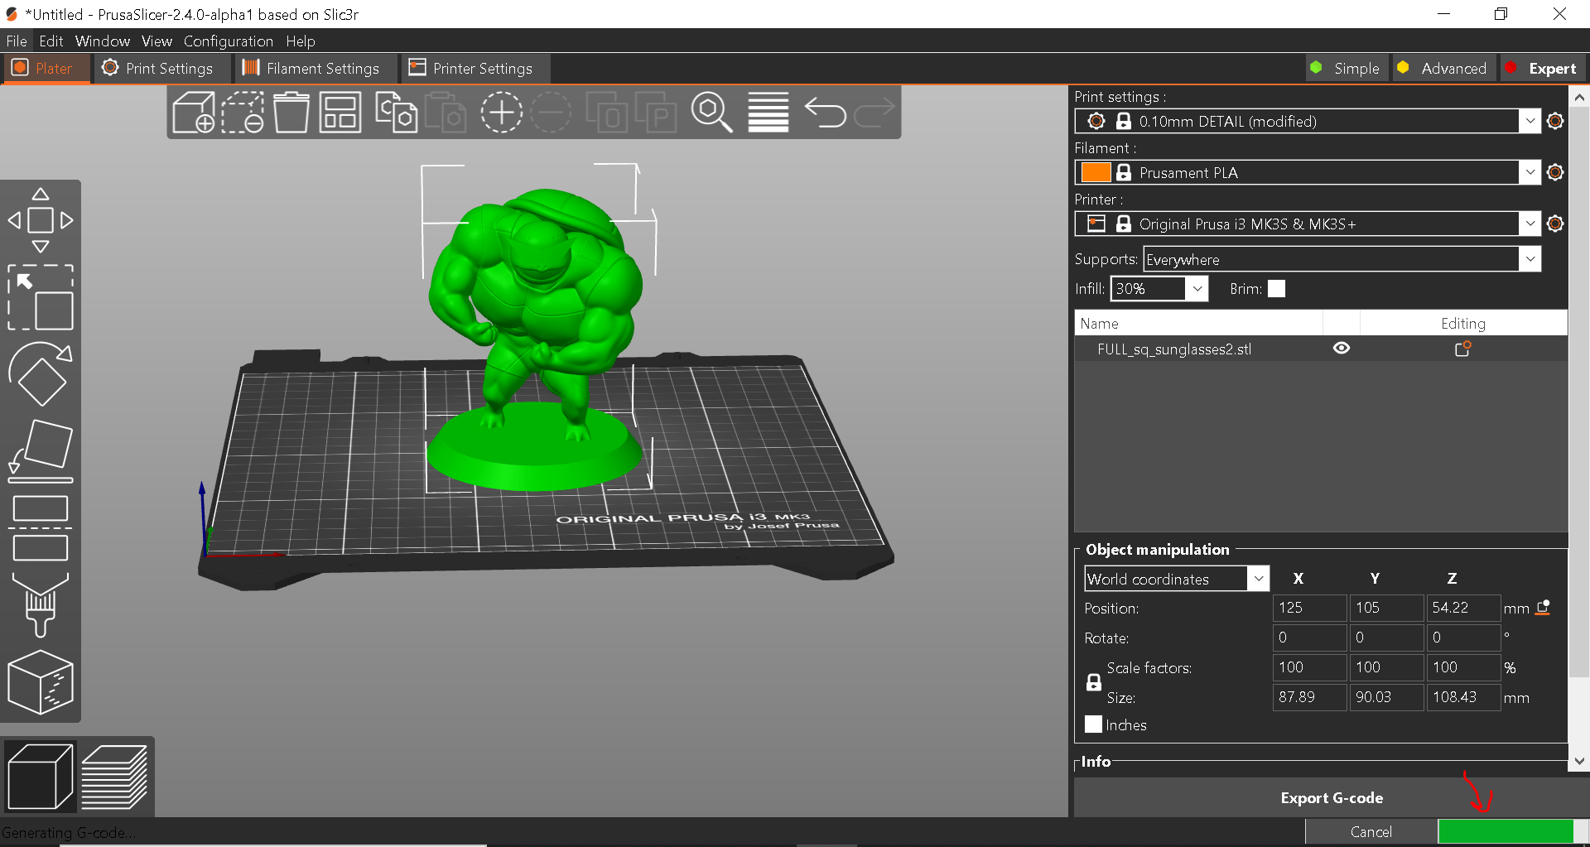Arrange objects on the plate
The height and width of the screenshot is (847, 1590).
pos(340,112)
